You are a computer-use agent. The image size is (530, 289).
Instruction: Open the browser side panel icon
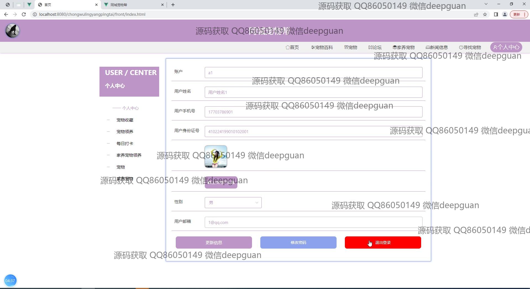tap(496, 14)
